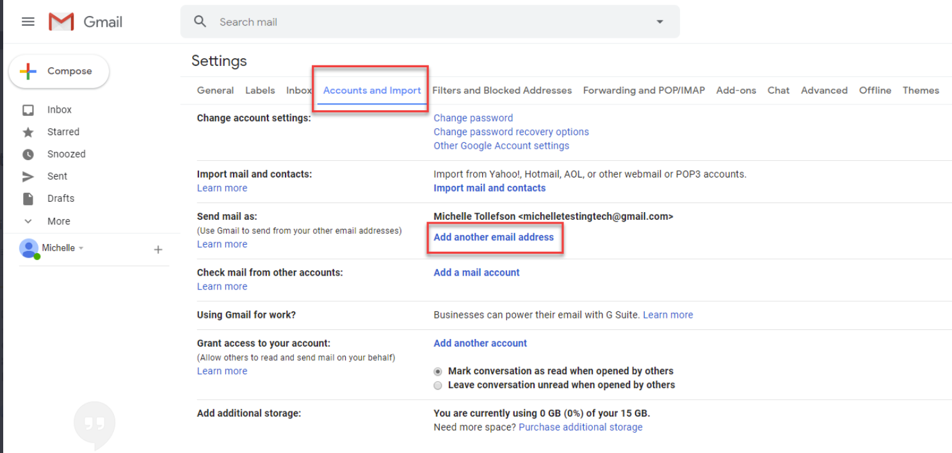
Task: Open the Snoozed folder
Action: [x=66, y=154]
